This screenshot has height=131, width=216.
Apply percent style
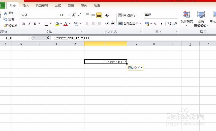click(156, 24)
